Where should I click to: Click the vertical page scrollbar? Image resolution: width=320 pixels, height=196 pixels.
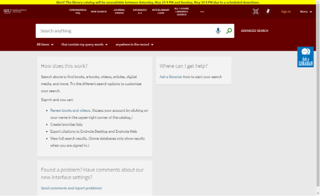tap(318, 96)
